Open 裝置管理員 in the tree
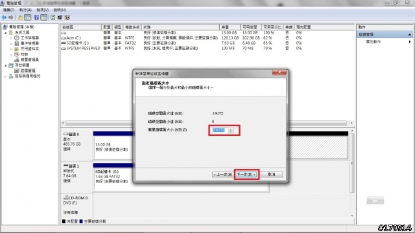Viewport: 415px width, 233px height. point(30,60)
